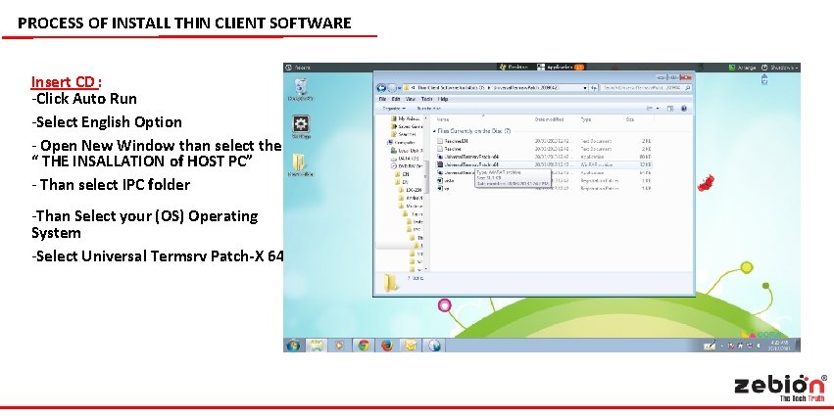The height and width of the screenshot is (416, 834).
Task: Toggle the preview pane icon in Explorer
Action: pyautogui.click(x=670, y=109)
